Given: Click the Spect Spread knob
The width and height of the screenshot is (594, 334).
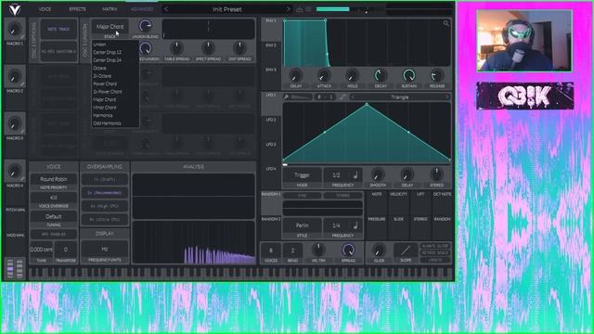Looking at the screenshot, I should coord(208,48).
